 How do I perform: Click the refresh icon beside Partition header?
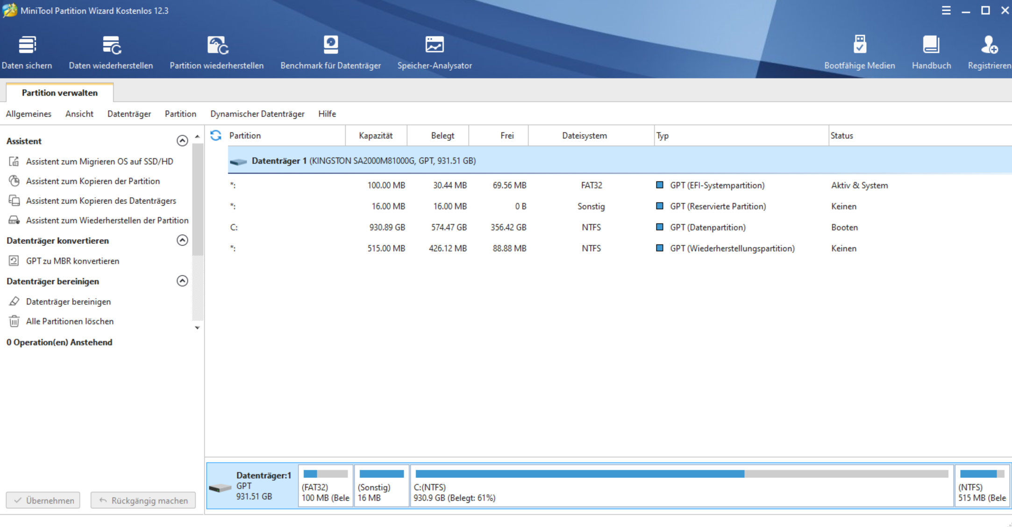[216, 135]
